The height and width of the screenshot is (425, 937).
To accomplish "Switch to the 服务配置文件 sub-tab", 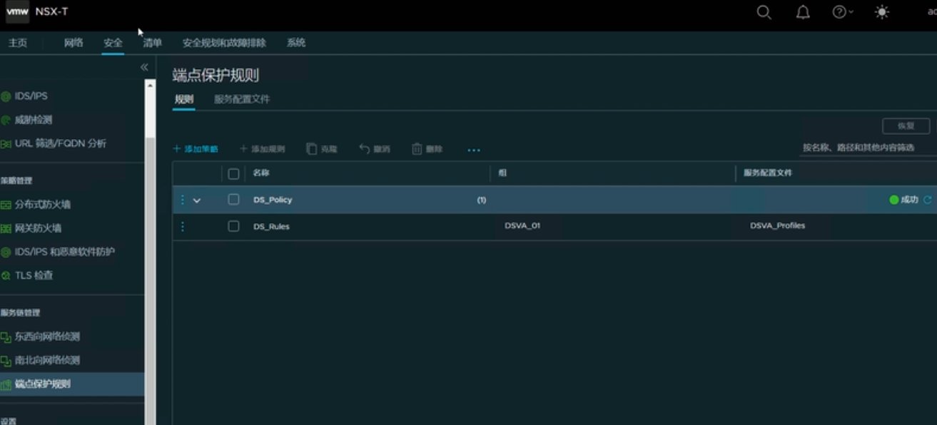I will 242,99.
